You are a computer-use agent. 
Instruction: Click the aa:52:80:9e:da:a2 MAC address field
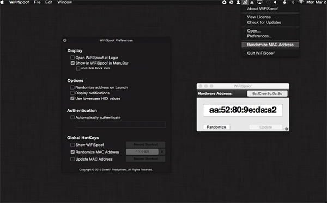[243, 110]
